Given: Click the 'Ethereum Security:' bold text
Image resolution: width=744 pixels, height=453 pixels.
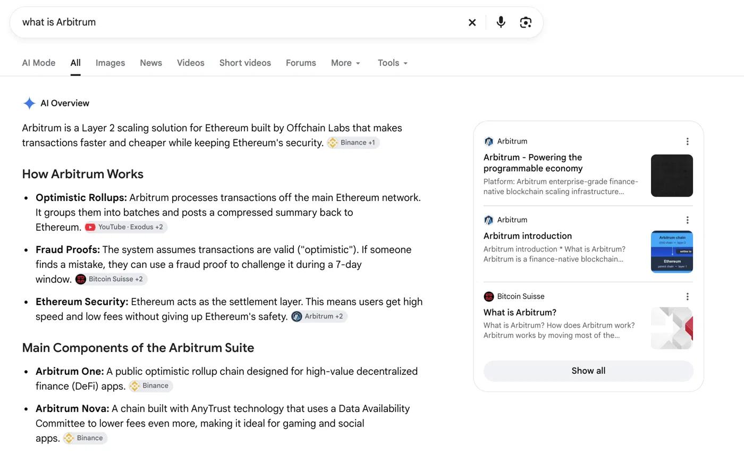Looking at the screenshot, I should (82, 302).
